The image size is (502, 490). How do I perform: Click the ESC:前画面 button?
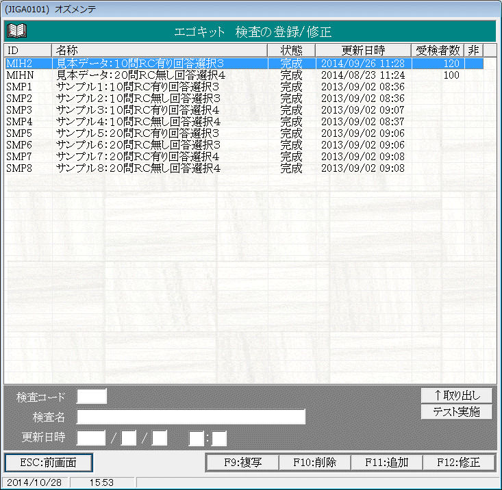coord(49,463)
